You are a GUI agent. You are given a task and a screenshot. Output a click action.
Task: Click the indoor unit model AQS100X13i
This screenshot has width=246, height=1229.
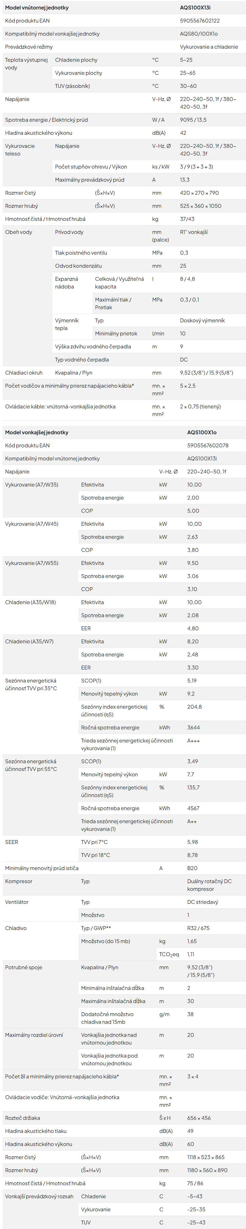pyautogui.click(x=195, y=8)
